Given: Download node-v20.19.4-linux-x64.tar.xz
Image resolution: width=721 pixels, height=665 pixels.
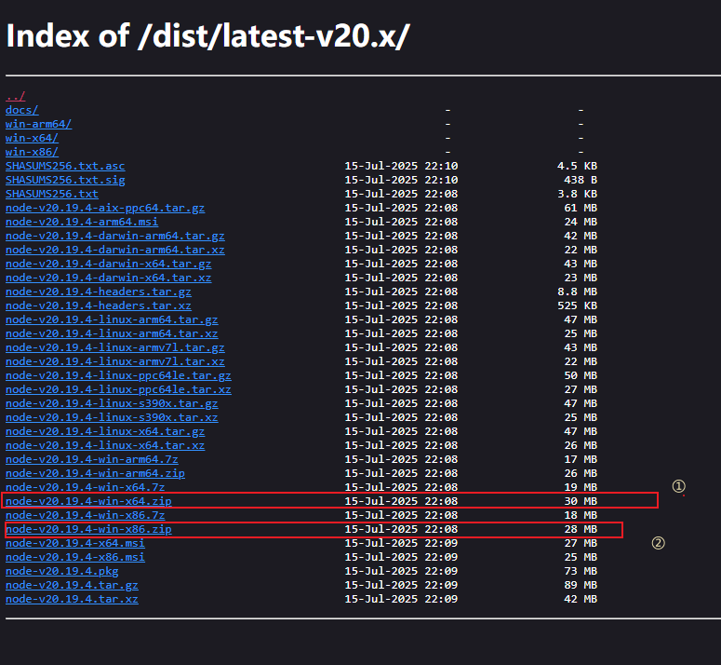Looking at the screenshot, I should (105, 445).
